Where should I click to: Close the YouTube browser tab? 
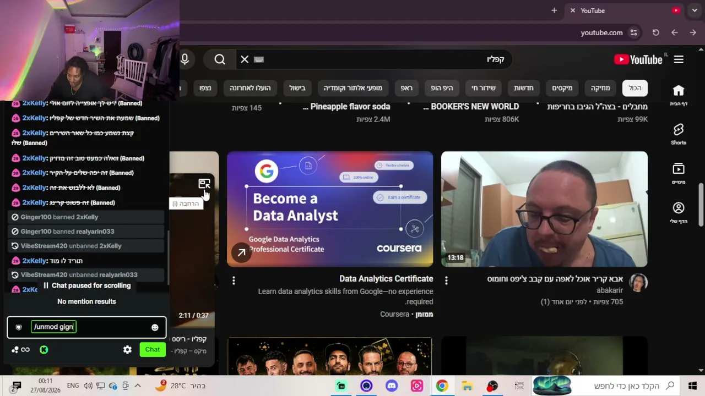point(573,10)
